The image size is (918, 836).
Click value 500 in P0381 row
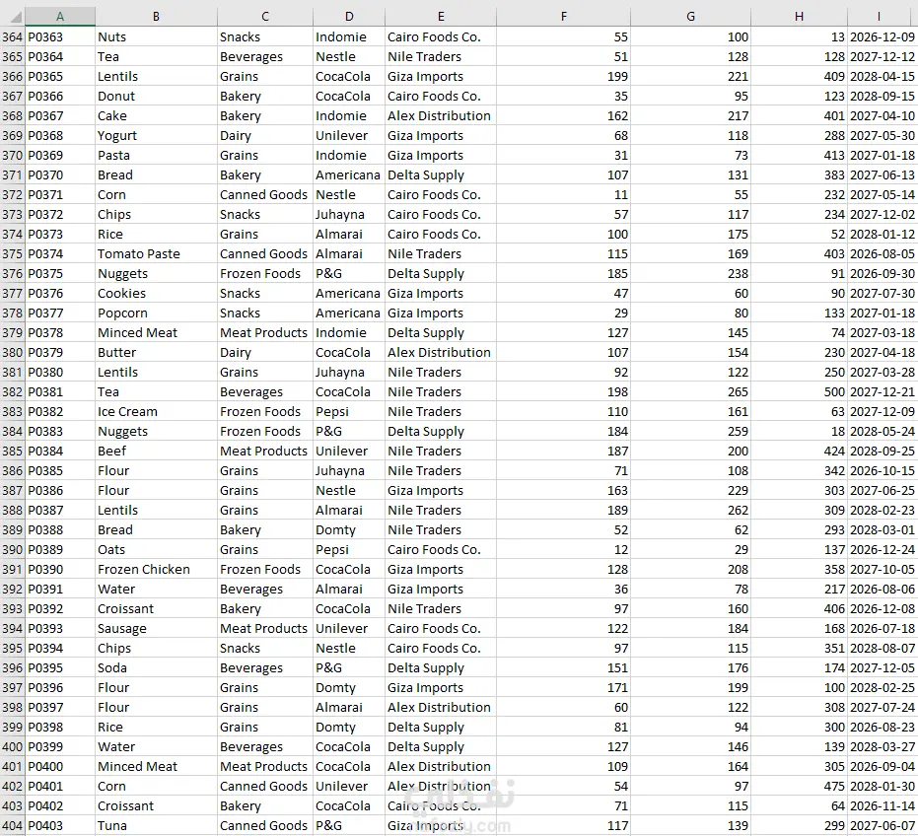point(799,391)
